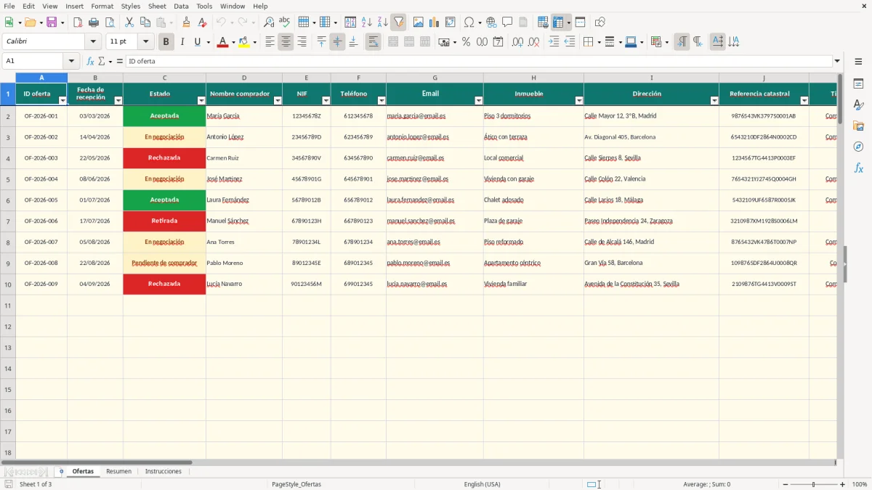Viewport: 872px width, 490px height.
Task: Toggle center vertically alignment
Action: point(337,42)
